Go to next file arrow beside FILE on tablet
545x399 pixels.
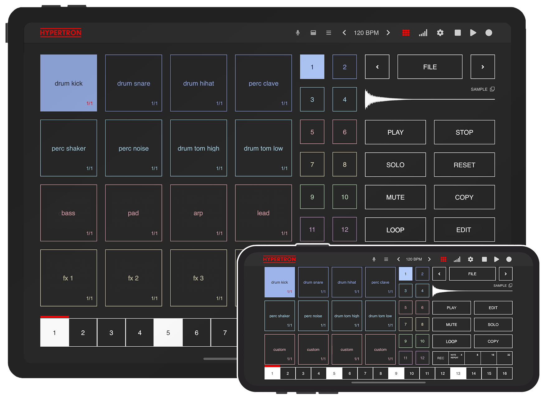(483, 67)
